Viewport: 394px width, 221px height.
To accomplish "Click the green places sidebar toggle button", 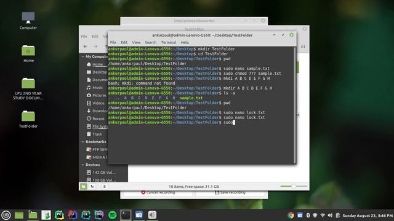I will click(x=84, y=187).
